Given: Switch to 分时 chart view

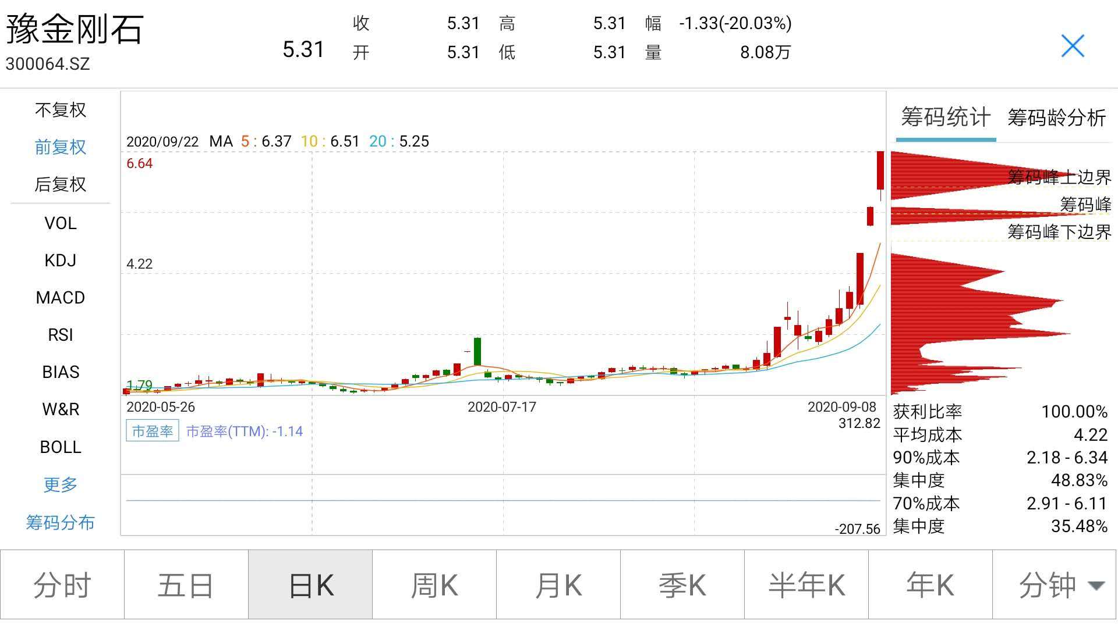Looking at the screenshot, I should tap(62, 585).
